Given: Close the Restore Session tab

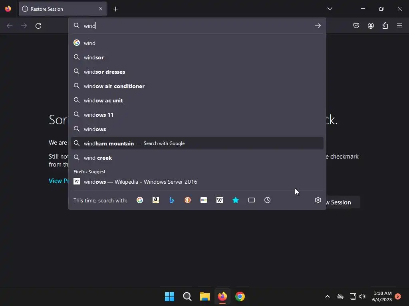Looking at the screenshot, I should pyautogui.click(x=101, y=9).
